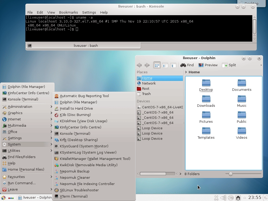Viewport: 268px width, 201px height.
Task: Open the Desktop folder in Dolphin
Action: [206, 85]
